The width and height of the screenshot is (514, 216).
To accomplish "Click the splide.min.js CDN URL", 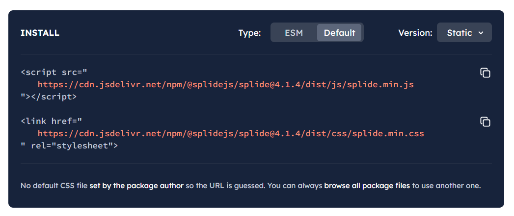I will [225, 85].
